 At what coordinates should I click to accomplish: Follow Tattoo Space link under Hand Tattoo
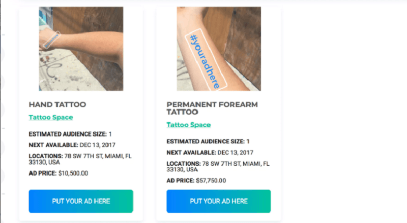tap(51, 117)
